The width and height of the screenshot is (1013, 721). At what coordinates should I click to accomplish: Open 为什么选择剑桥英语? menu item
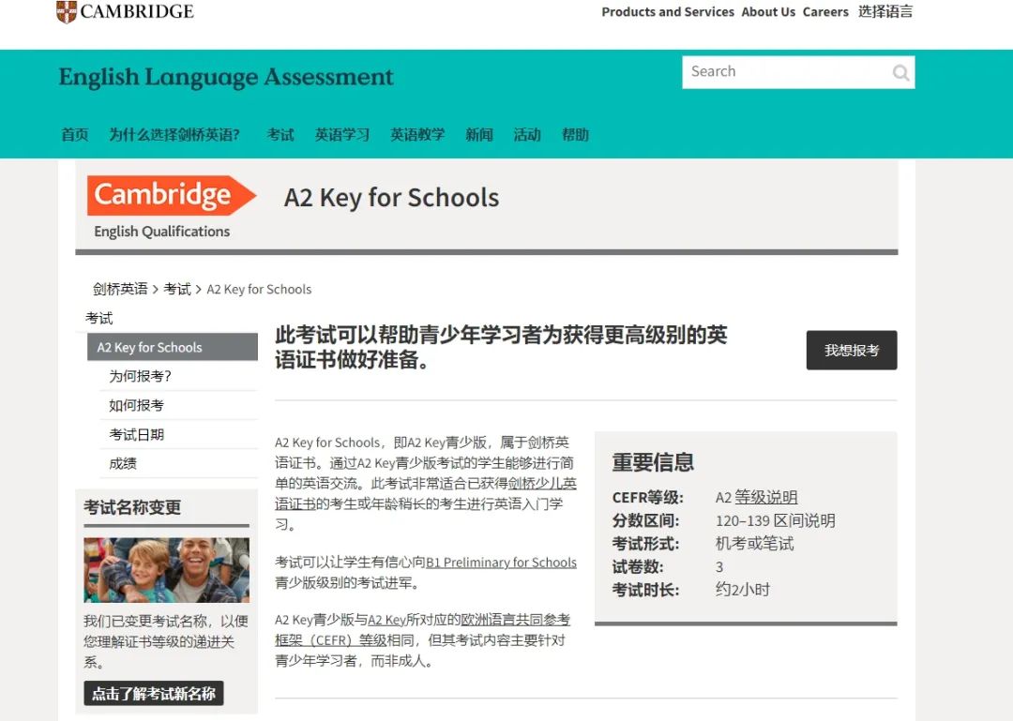174,134
